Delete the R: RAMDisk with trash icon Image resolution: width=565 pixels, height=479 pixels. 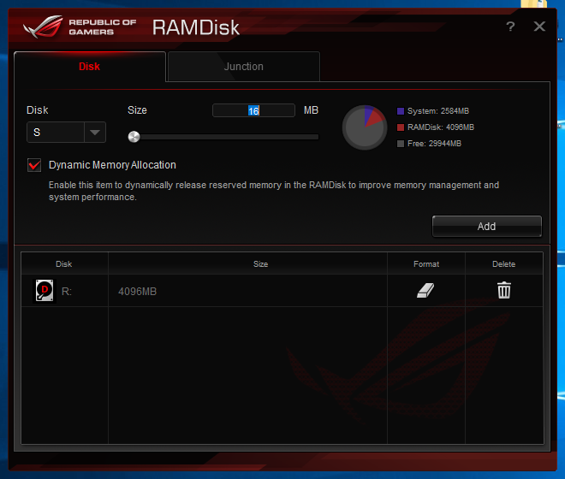pos(504,291)
